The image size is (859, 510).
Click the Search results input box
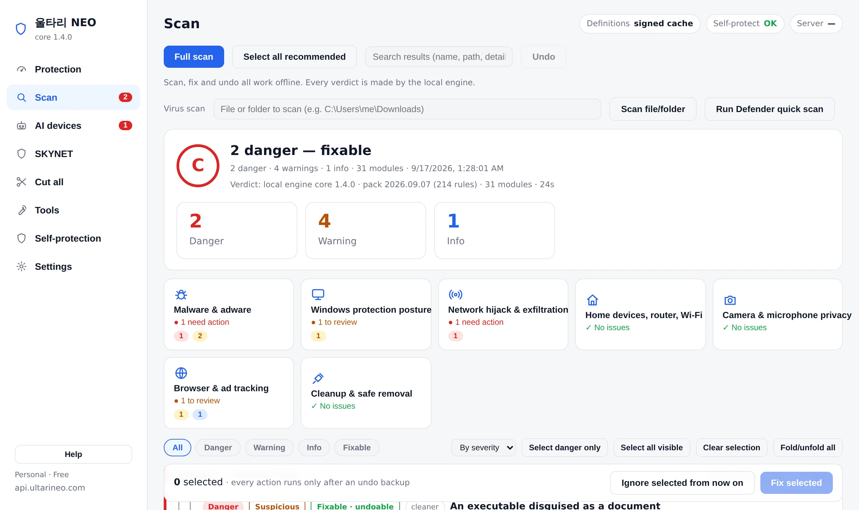click(439, 57)
